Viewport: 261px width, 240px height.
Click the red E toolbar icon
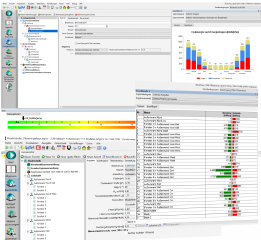(x=38, y=147)
